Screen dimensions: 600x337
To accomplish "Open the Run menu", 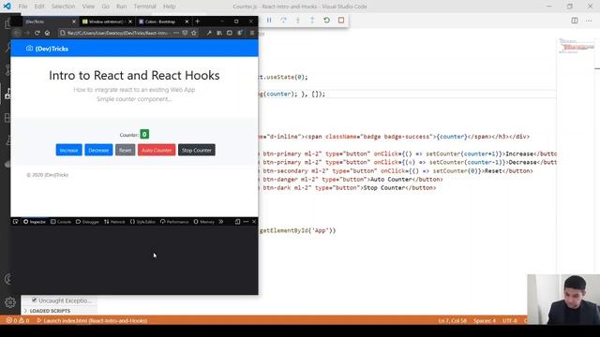I will pos(122,7).
